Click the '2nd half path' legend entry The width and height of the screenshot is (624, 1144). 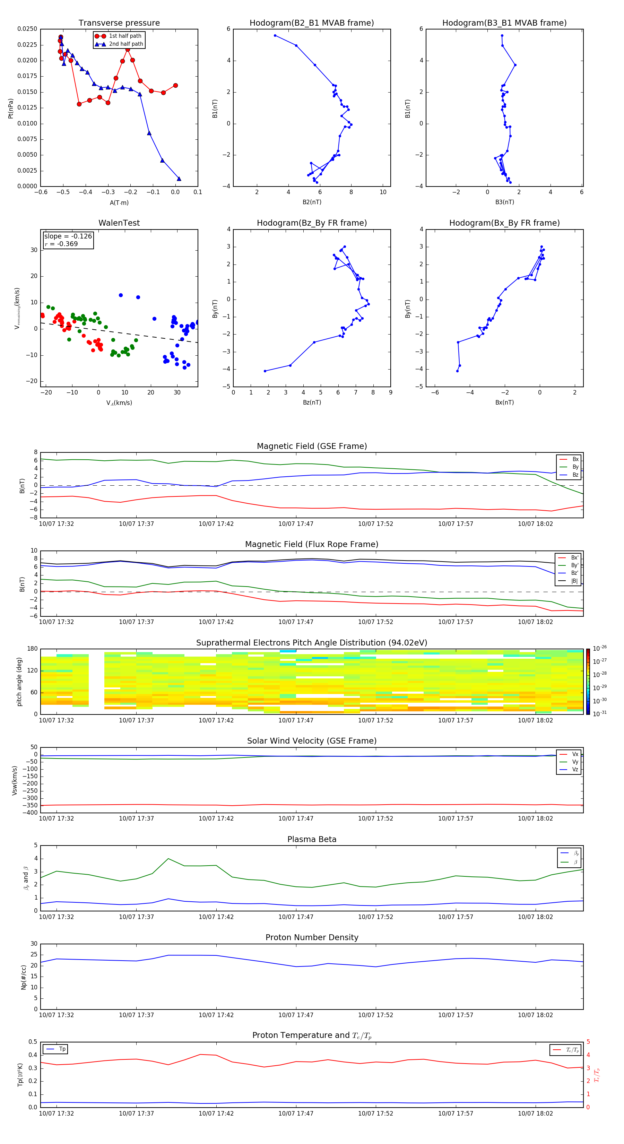coord(119,44)
